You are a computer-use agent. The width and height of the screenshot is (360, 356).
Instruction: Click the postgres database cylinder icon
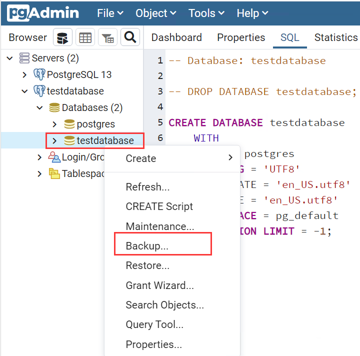pos(69,124)
